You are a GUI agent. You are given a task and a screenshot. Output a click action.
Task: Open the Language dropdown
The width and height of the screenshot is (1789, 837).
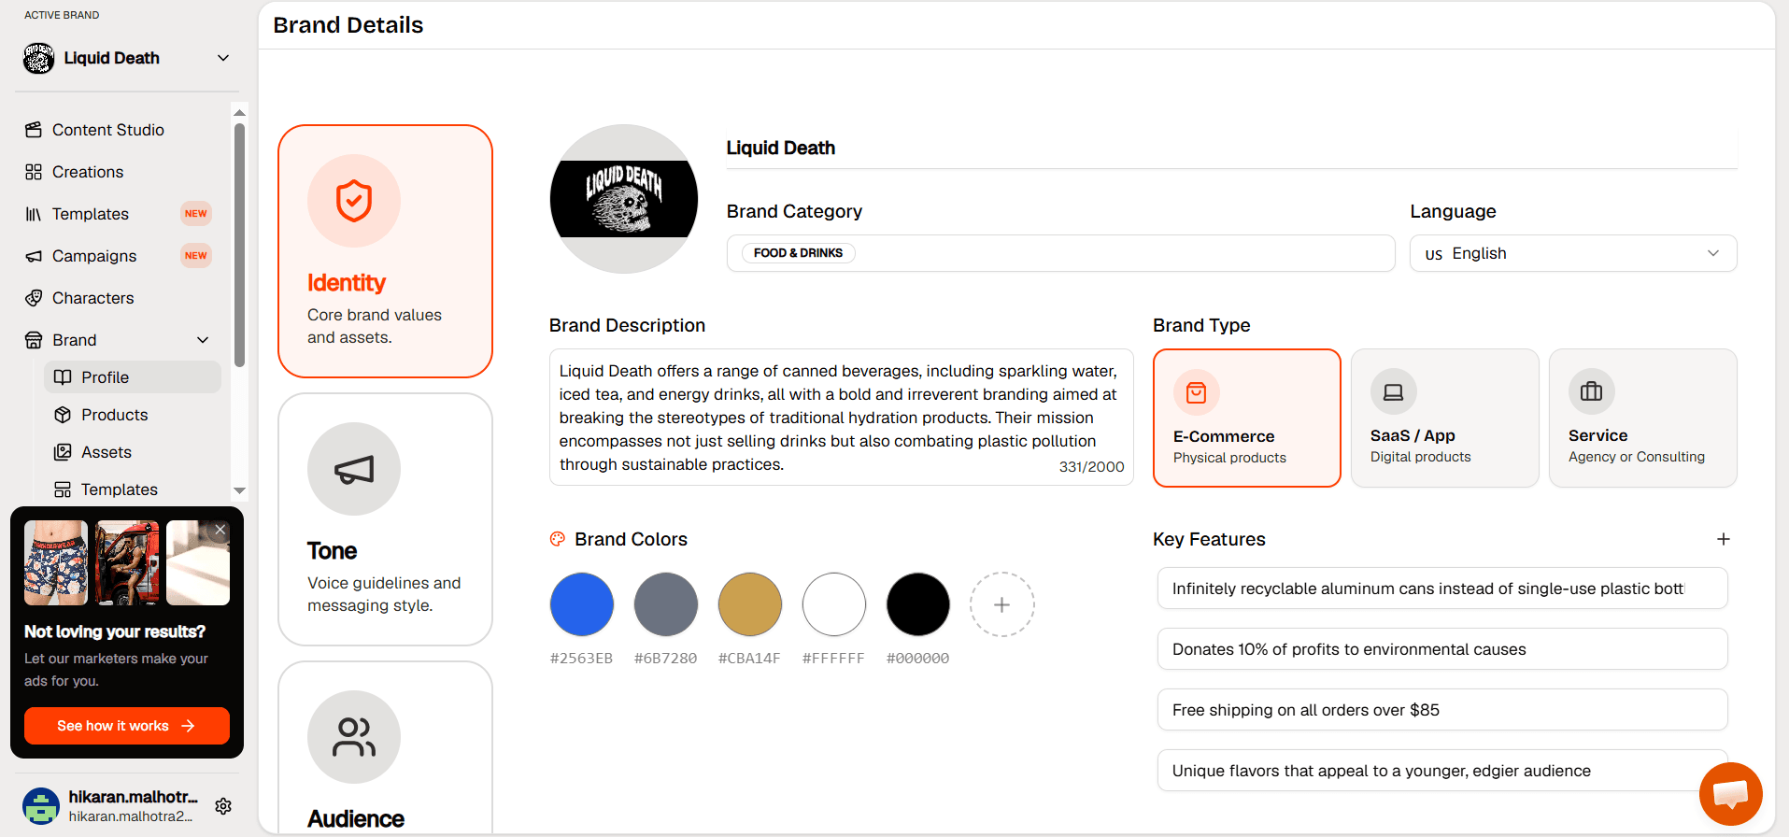tap(1573, 253)
